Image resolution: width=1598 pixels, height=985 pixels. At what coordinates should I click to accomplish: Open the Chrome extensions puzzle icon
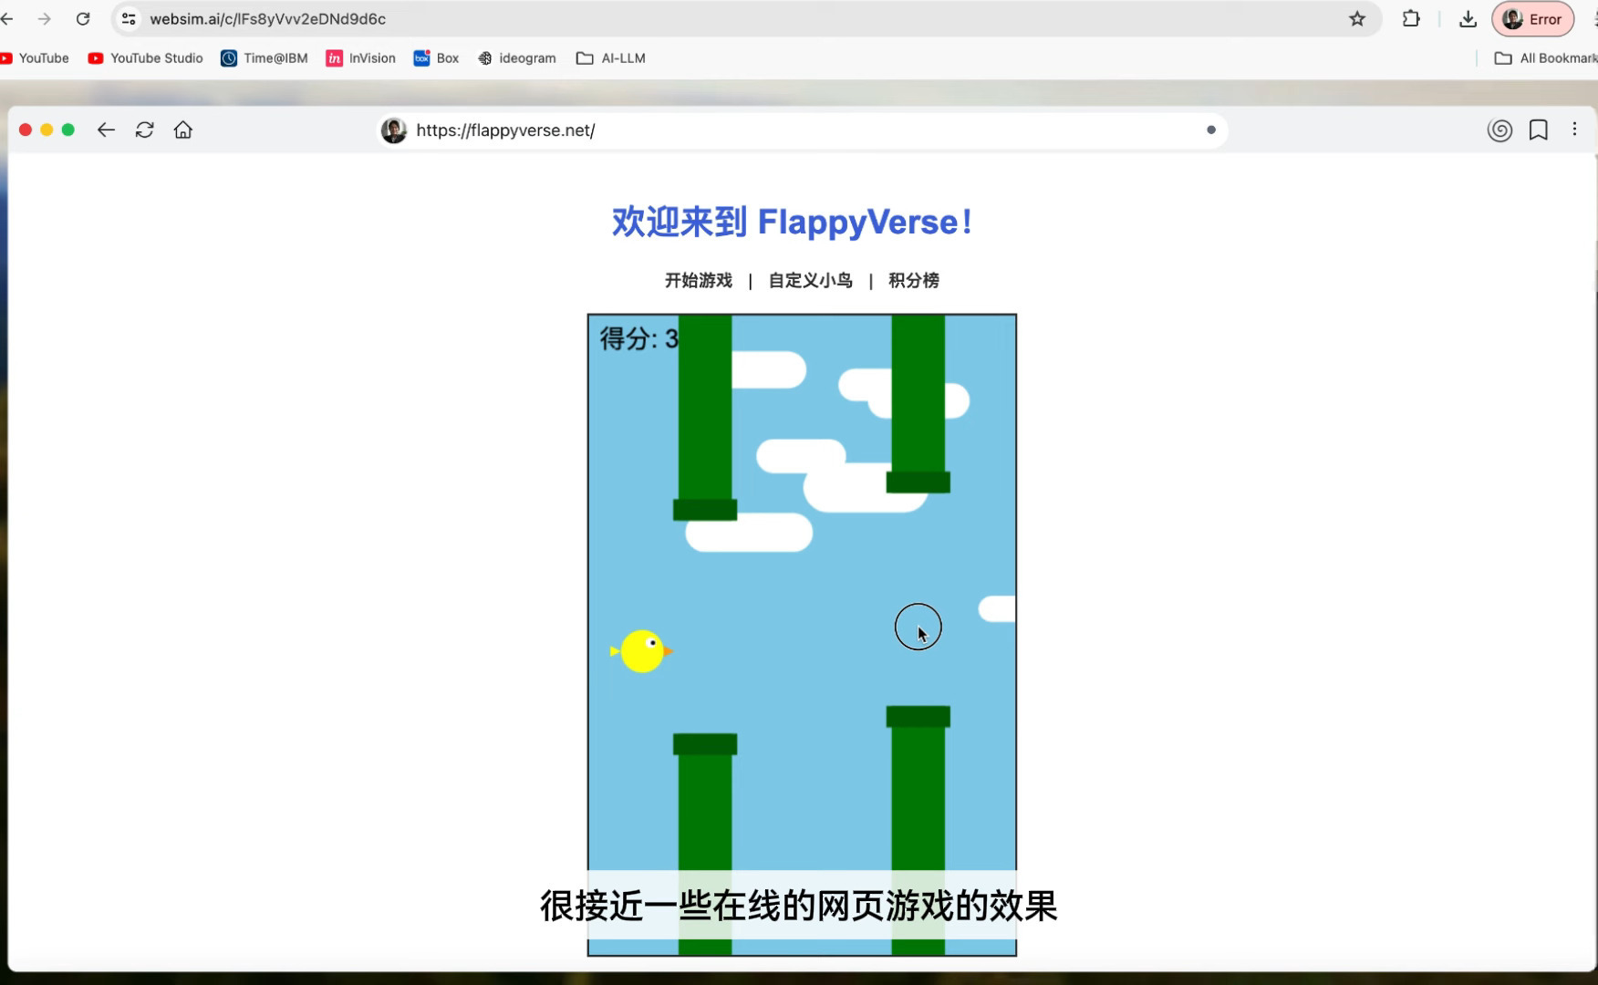(1411, 19)
